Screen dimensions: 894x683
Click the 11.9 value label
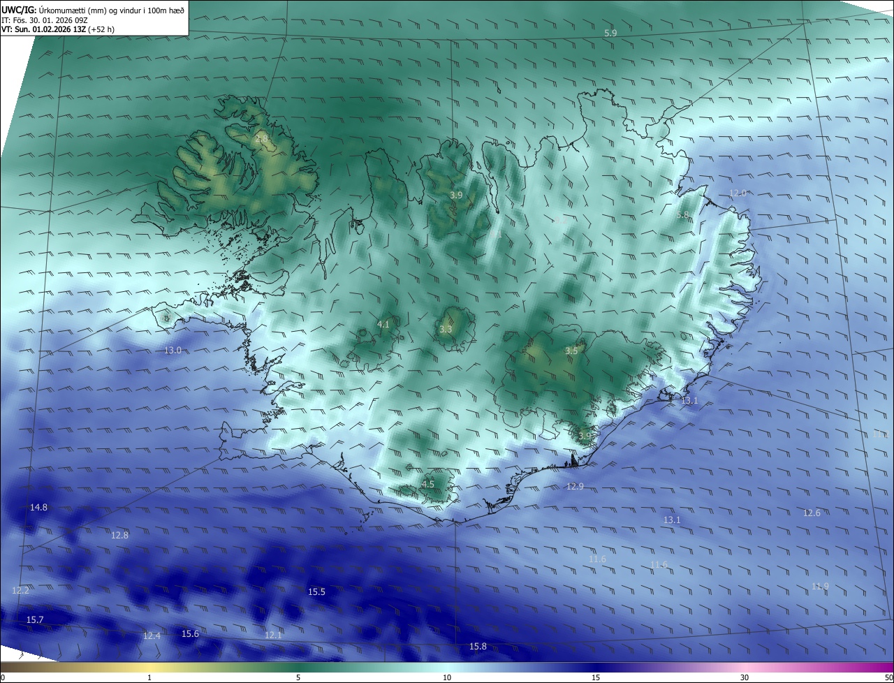[x=820, y=586]
